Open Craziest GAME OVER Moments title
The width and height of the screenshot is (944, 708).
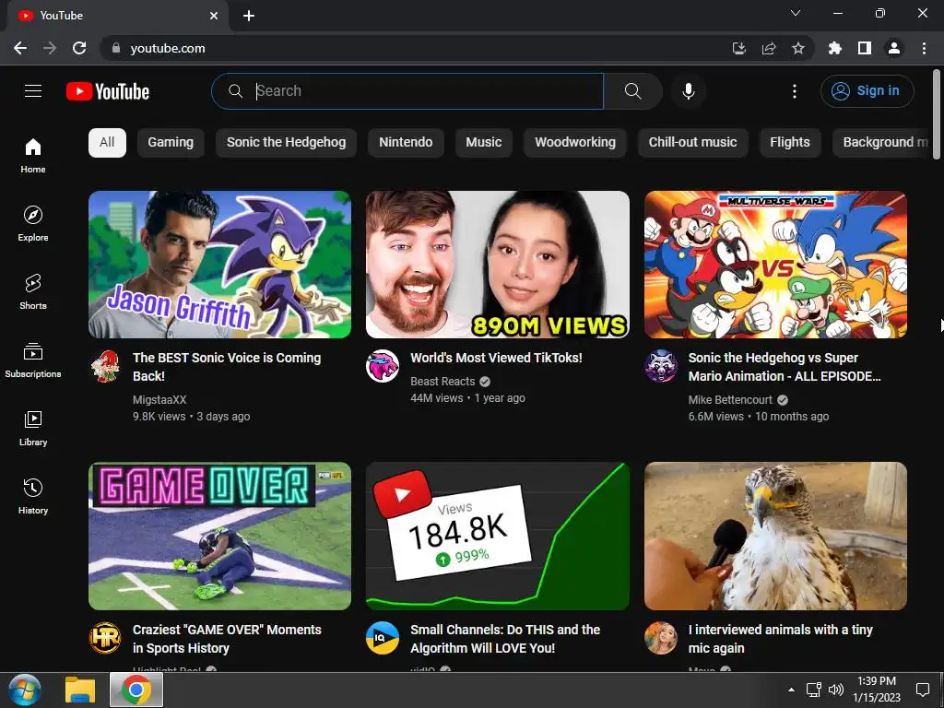click(x=227, y=639)
